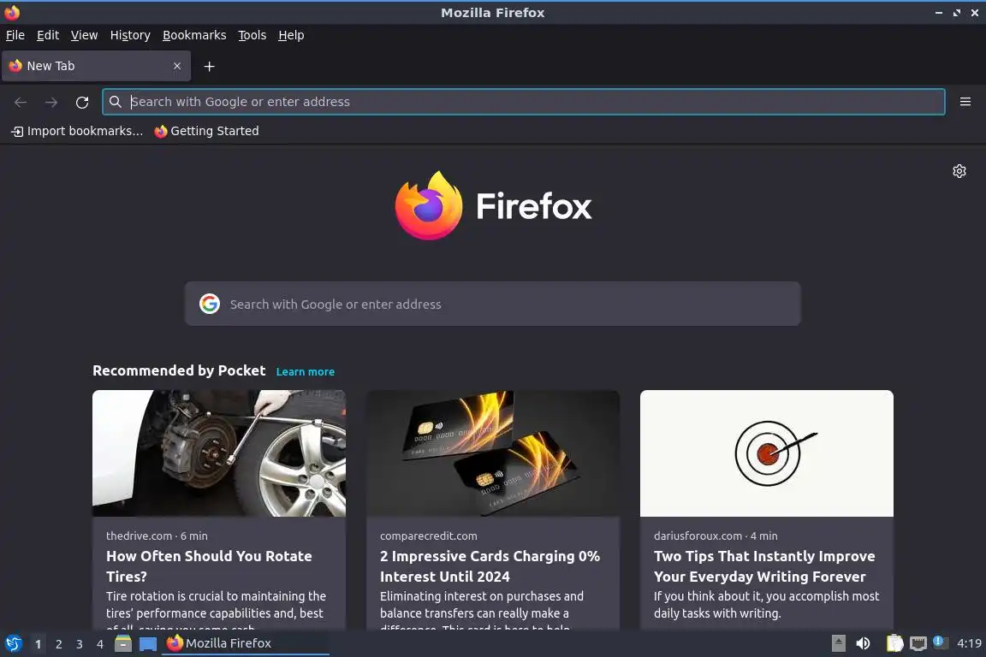
Task: Select the New Tab tab
Action: pos(96,66)
